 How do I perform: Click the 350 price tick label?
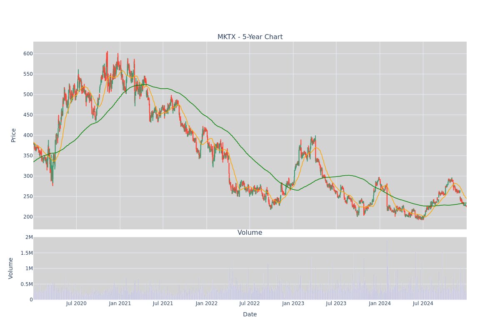pos(28,156)
